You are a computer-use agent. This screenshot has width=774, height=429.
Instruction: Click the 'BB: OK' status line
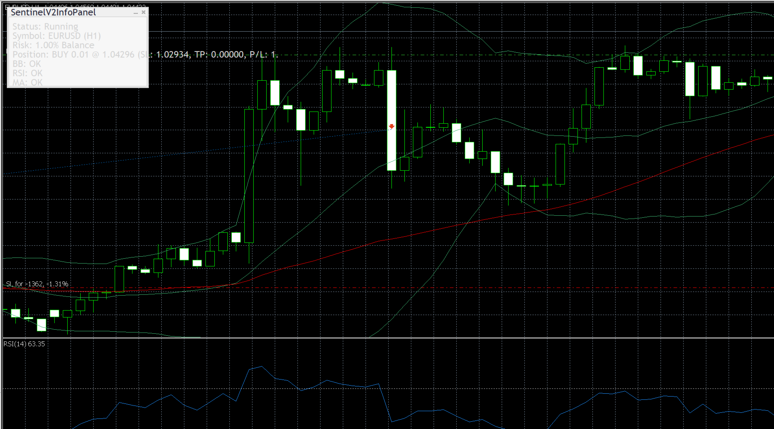tap(27, 64)
